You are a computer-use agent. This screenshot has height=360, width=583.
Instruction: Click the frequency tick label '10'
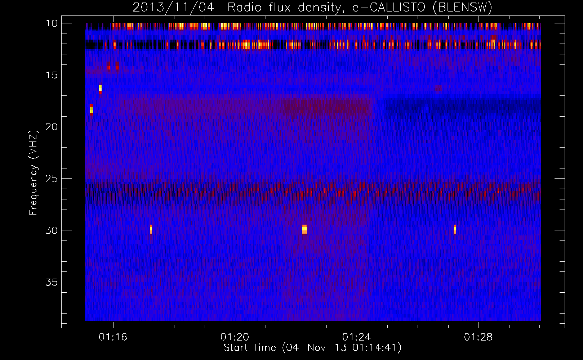(52, 23)
